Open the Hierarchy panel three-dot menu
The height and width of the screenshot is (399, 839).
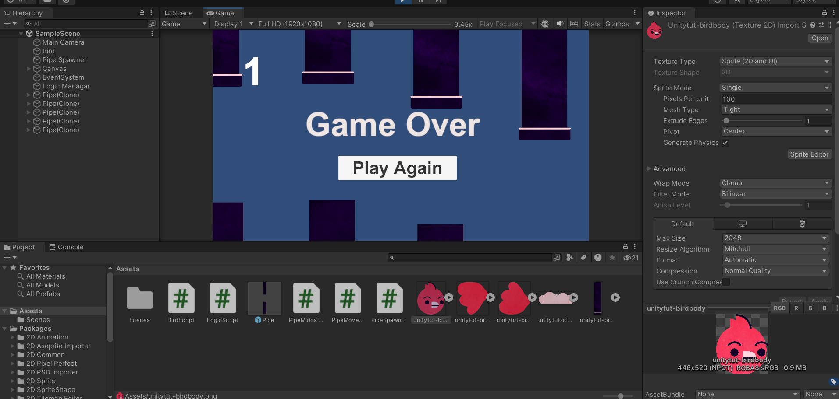[x=151, y=13]
